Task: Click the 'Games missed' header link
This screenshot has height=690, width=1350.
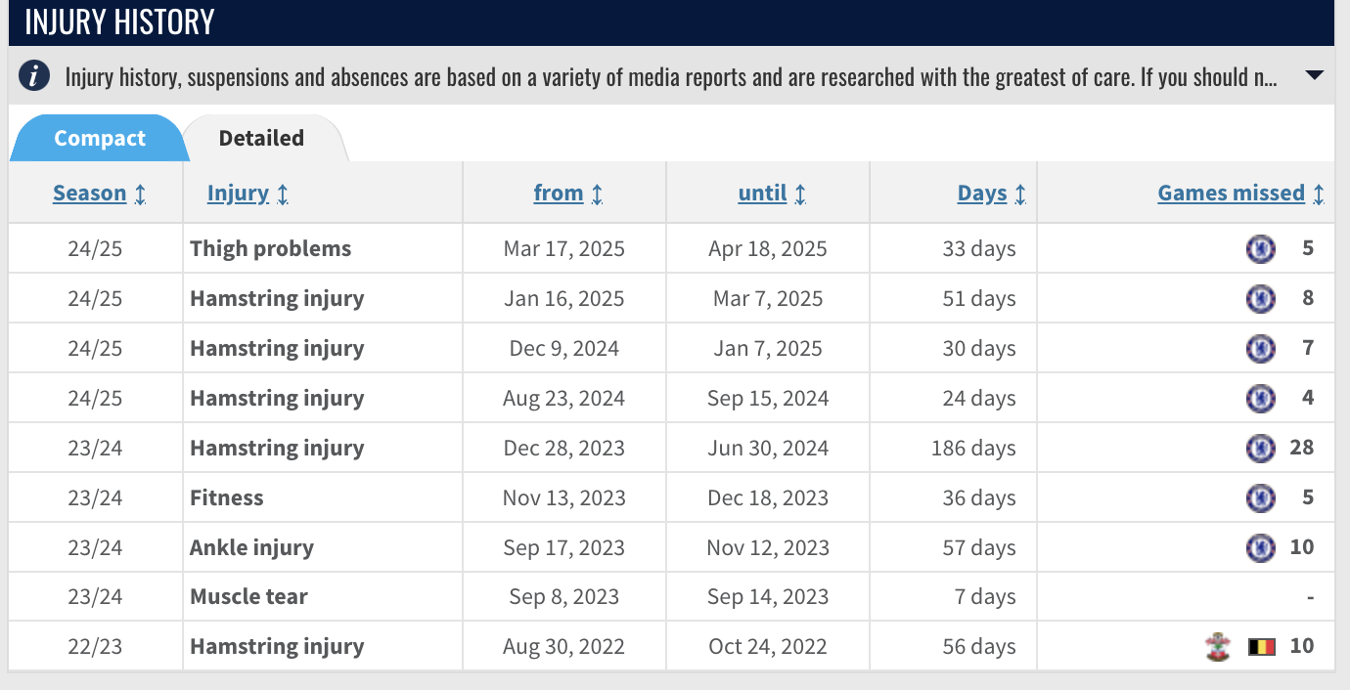Action: point(1231,193)
